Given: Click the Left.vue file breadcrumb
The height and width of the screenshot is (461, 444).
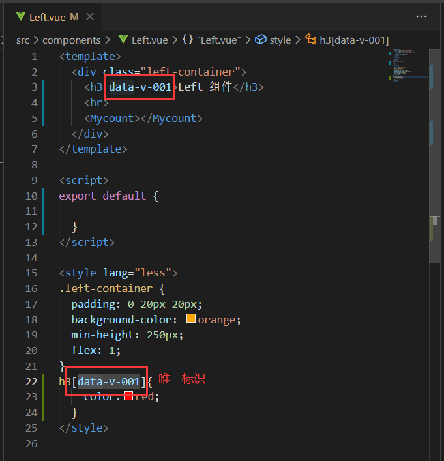Looking at the screenshot, I should (x=150, y=40).
